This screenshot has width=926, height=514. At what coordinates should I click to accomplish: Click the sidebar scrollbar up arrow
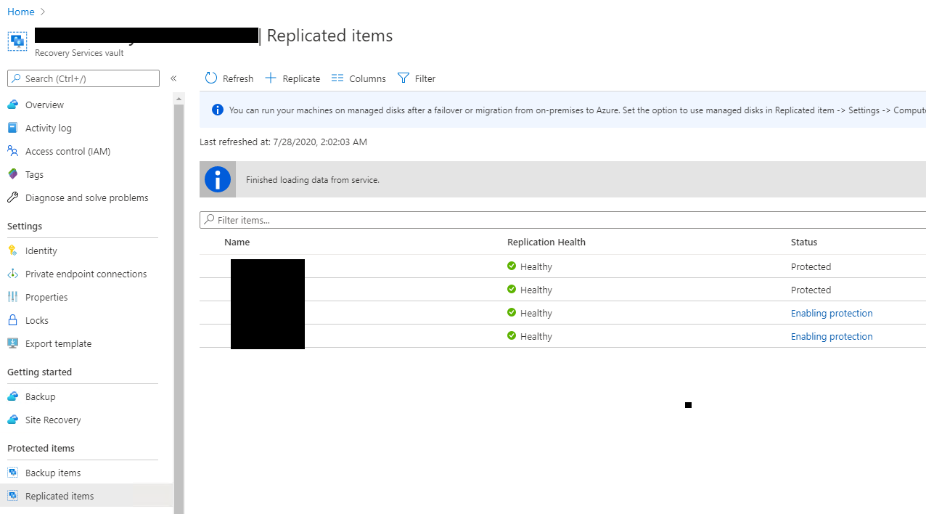click(x=179, y=97)
